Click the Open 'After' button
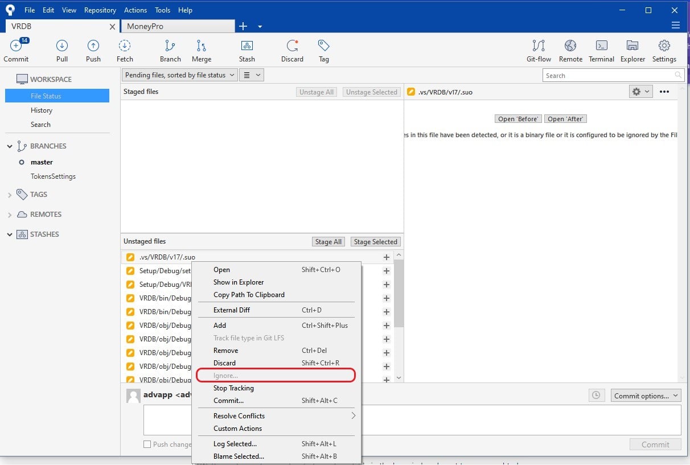The width and height of the screenshot is (690, 465). (x=565, y=119)
